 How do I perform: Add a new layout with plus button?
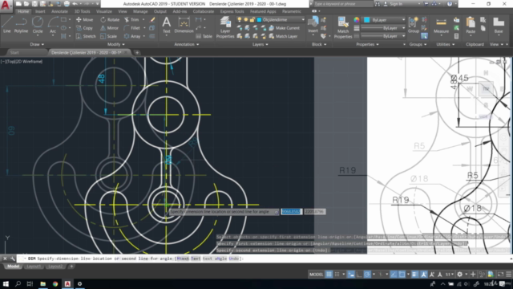[x=71, y=267]
